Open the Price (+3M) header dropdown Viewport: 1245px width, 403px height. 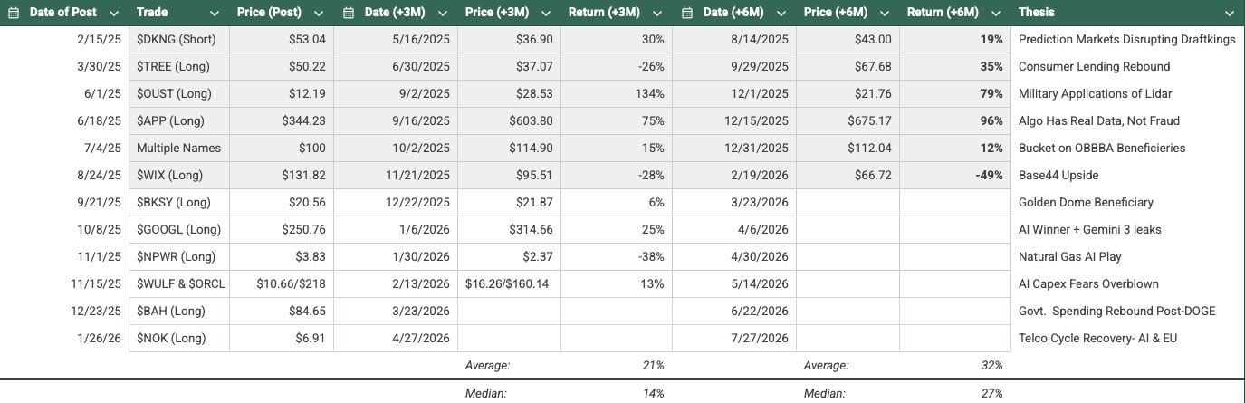coord(546,13)
